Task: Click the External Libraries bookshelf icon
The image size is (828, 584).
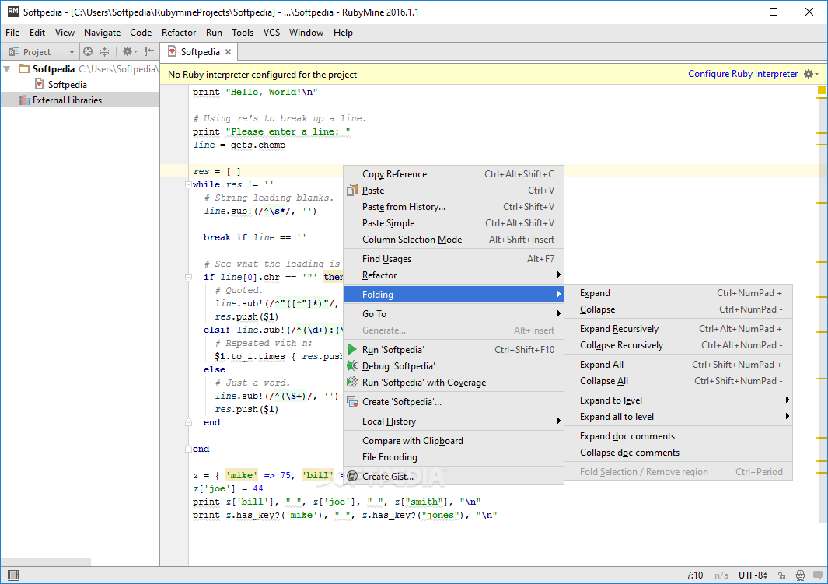Action: (x=24, y=100)
